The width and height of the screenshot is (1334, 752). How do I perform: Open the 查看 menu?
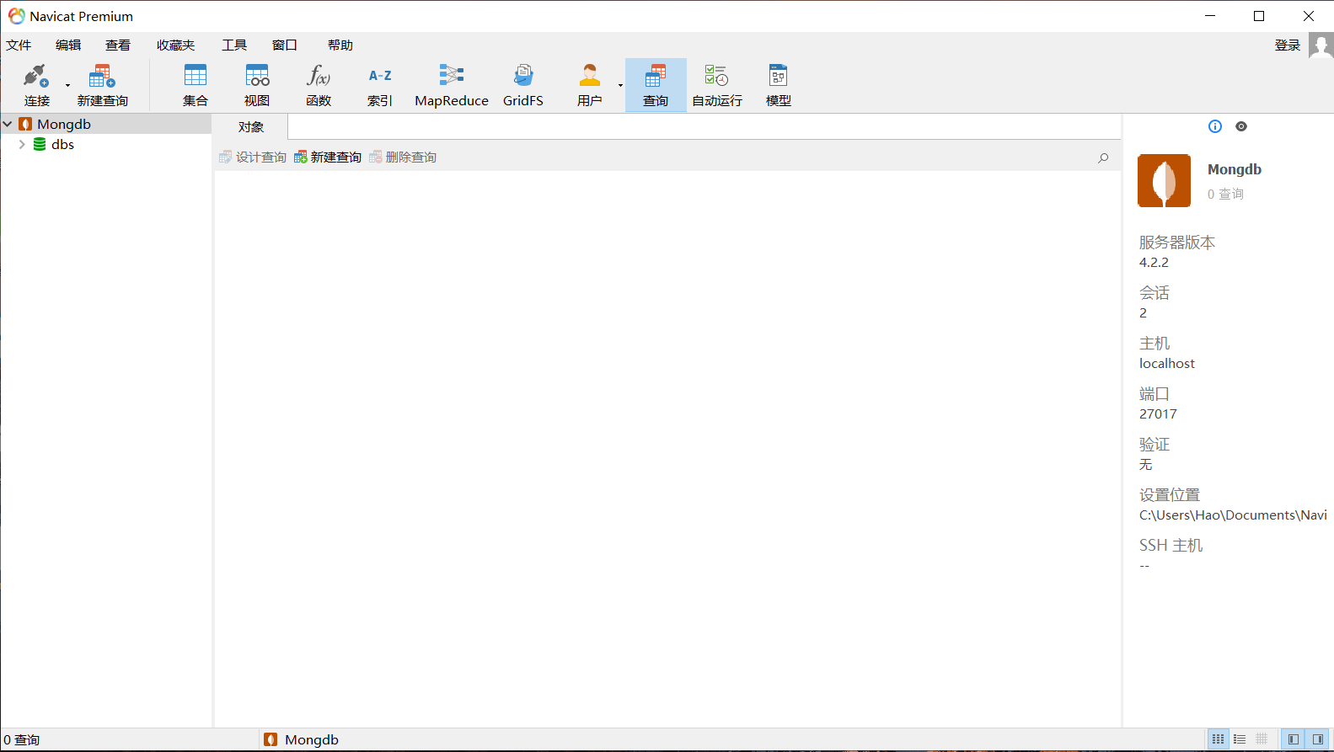click(x=118, y=45)
